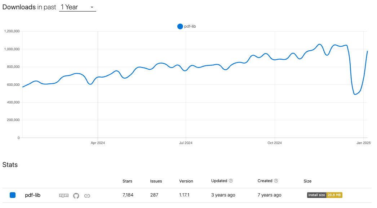Click the 7,184 stars value
377x208 pixels.
pyautogui.click(x=128, y=195)
